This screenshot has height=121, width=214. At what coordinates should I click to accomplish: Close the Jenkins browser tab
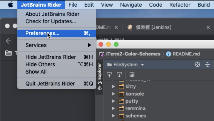tap(208, 27)
